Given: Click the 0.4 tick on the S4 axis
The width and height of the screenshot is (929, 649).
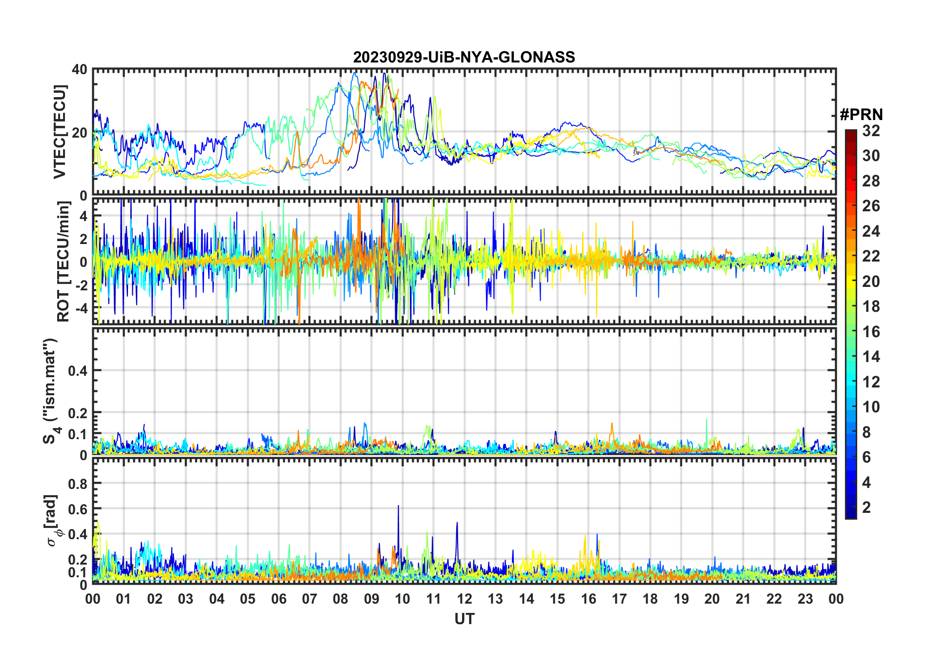Looking at the screenshot, I should tap(78, 371).
